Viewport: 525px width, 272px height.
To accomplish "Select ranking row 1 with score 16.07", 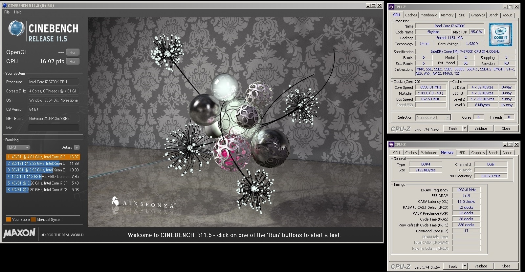I will point(43,157).
